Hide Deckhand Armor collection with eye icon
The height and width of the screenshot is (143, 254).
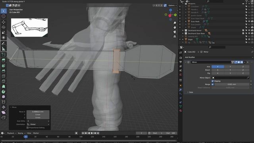point(249,31)
